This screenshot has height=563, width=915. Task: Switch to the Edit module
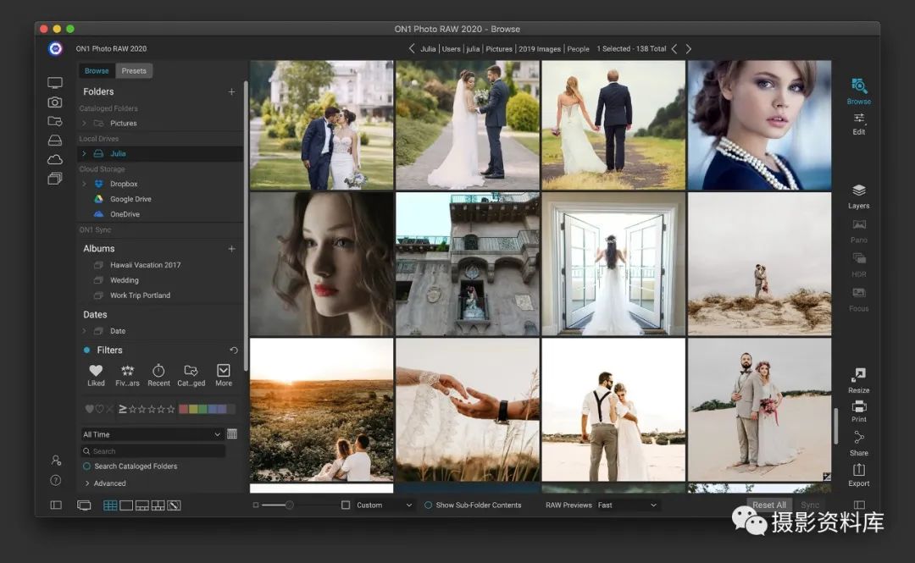click(x=858, y=119)
